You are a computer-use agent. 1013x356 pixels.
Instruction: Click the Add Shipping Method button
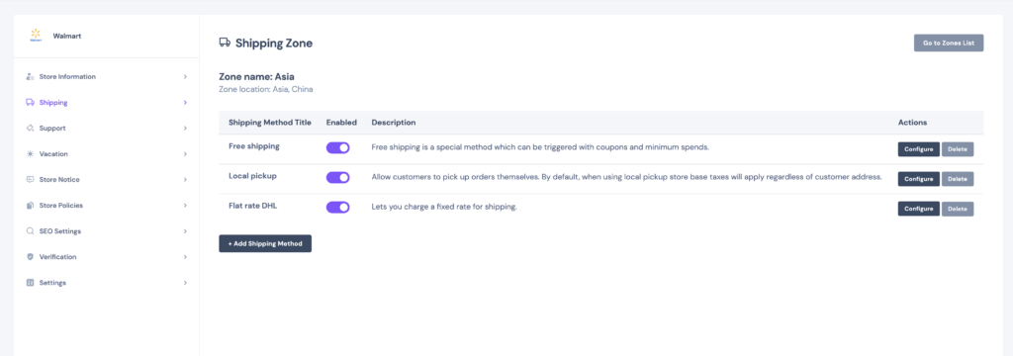click(265, 243)
